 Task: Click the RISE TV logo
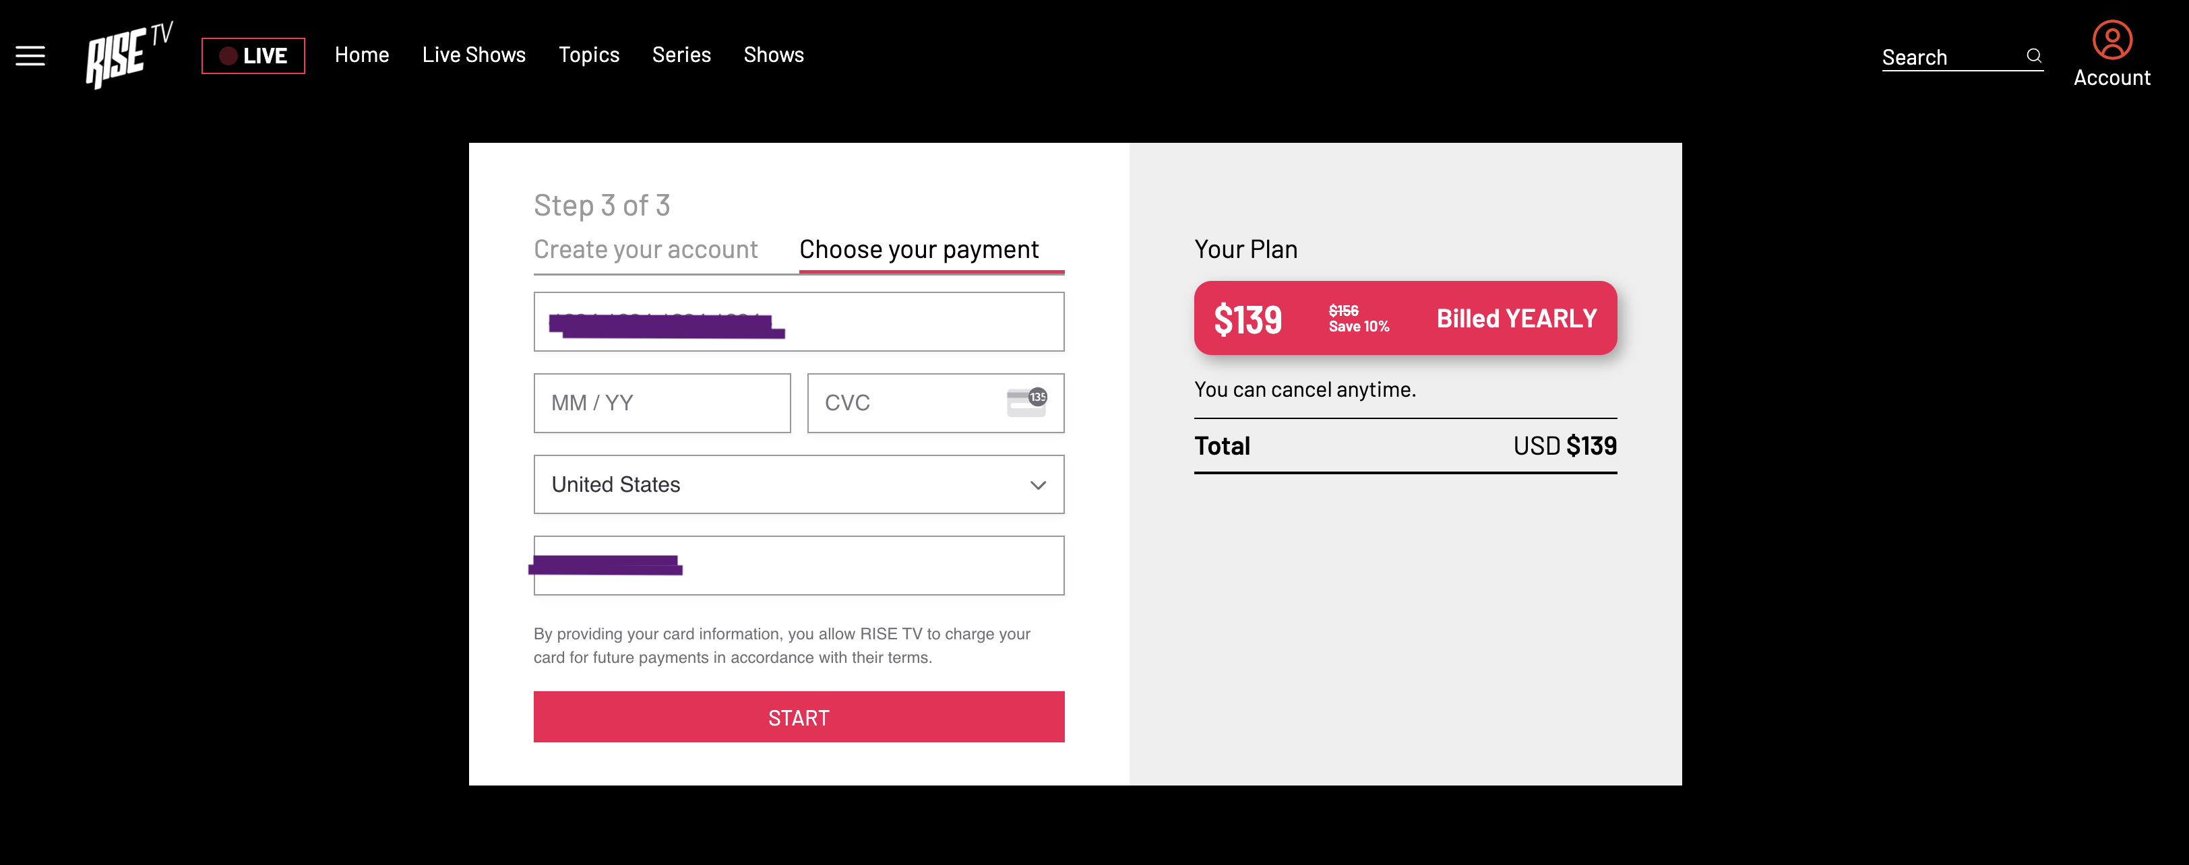pyautogui.click(x=128, y=55)
